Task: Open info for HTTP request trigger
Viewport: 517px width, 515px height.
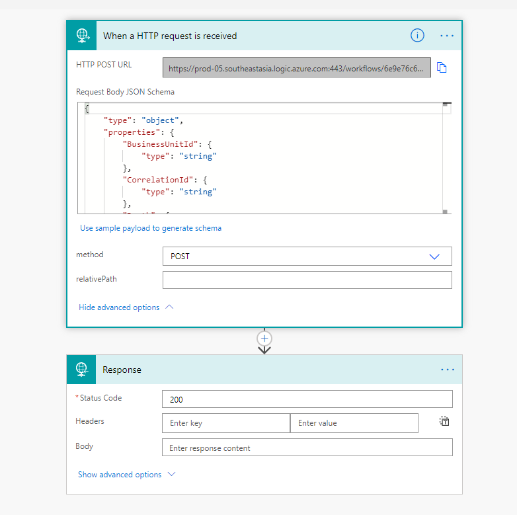Action: [x=417, y=35]
